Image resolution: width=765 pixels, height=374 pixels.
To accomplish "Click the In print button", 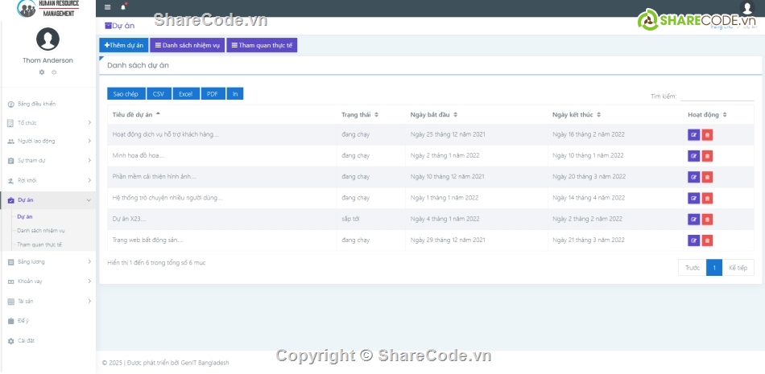I will [234, 93].
